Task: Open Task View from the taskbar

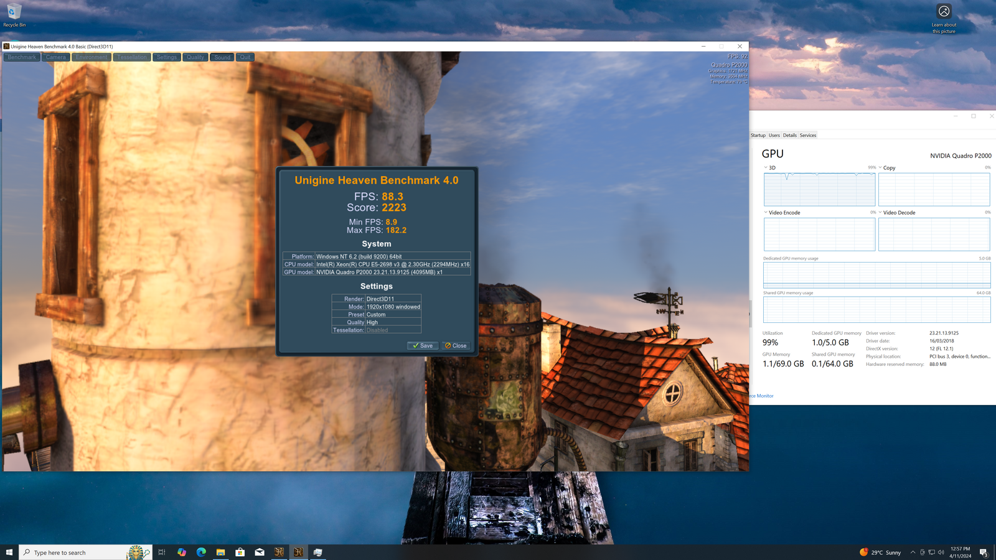Action: pyautogui.click(x=162, y=552)
